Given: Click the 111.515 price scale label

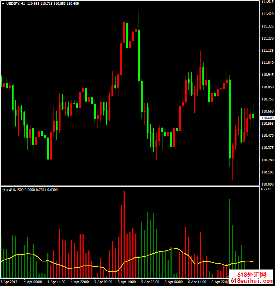Looking at the screenshot, I should [x=267, y=2].
